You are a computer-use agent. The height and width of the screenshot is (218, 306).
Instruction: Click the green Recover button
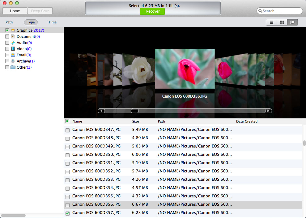[x=152, y=11]
